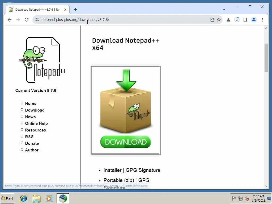The width and height of the screenshot is (272, 204).
Task: Click the scroll up arrow of page scrollbar
Action: pos(266,28)
